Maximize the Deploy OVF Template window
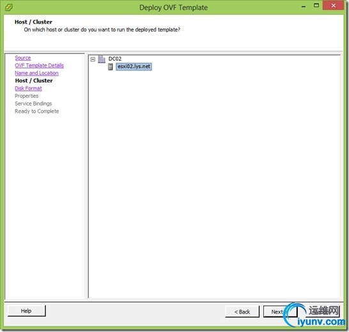 [x=316, y=6]
